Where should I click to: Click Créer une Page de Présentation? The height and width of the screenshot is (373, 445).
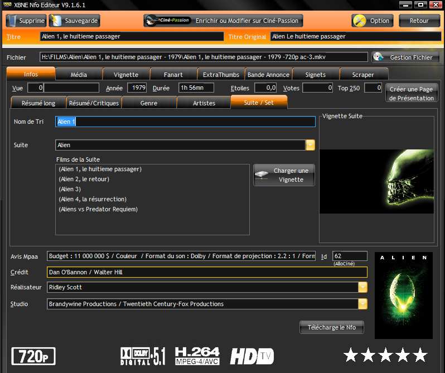(x=411, y=93)
